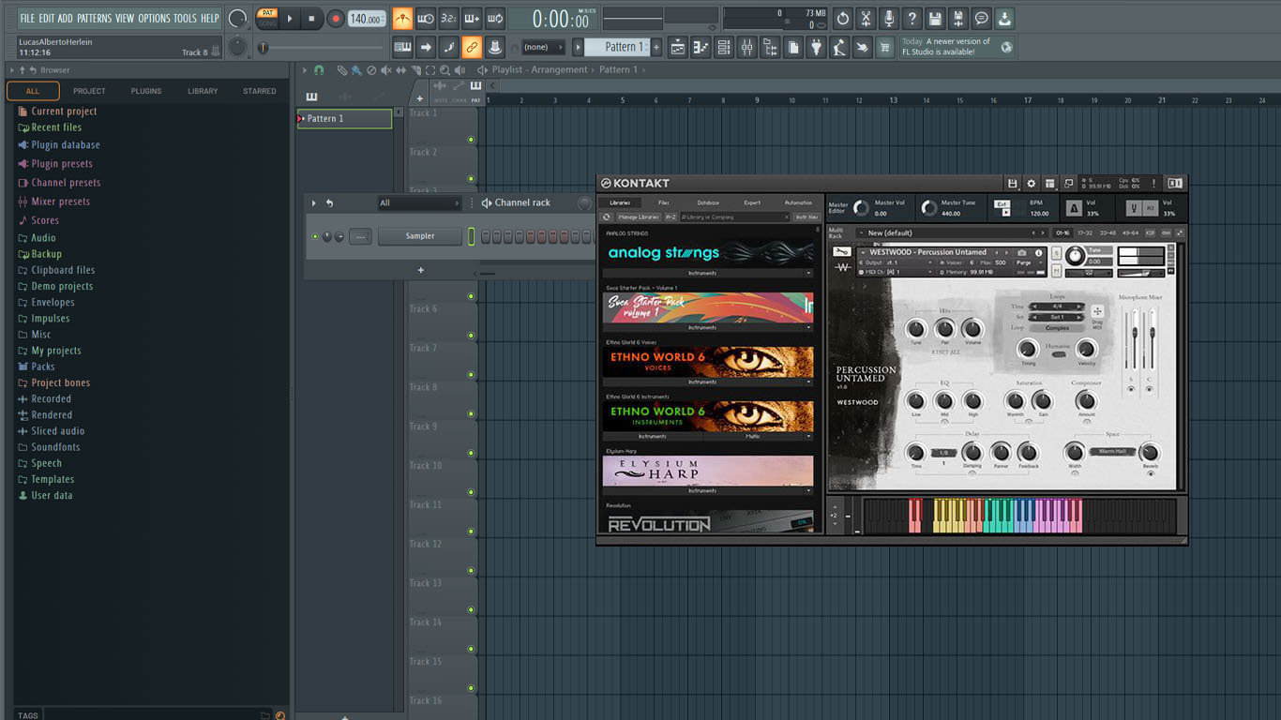Open the Multi Rack New (default) dropdown
The width and height of the screenshot is (1281, 720).
click(950, 232)
